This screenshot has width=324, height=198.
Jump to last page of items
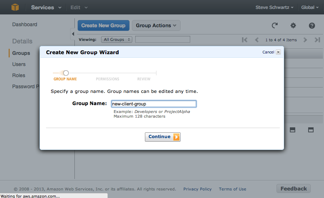pyautogui.click(x=318, y=40)
